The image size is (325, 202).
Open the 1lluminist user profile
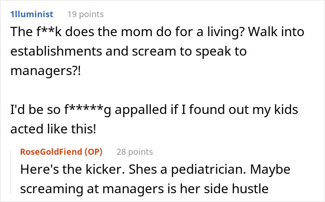pyautogui.click(x=32, y=14)
